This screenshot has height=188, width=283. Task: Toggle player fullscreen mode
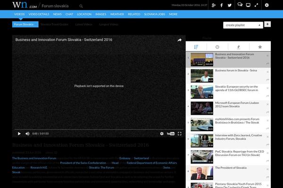179,133
